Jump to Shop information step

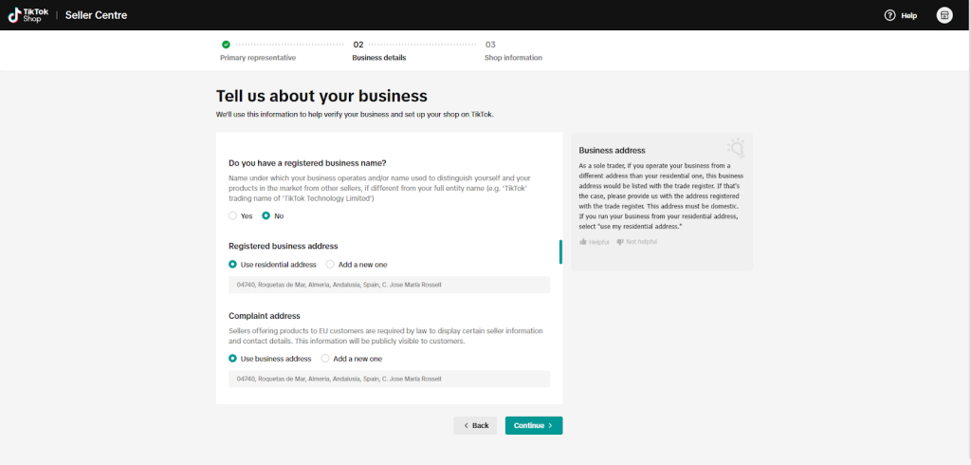(513, 58)
